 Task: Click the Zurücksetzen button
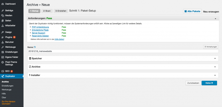[x=193, y=83]
